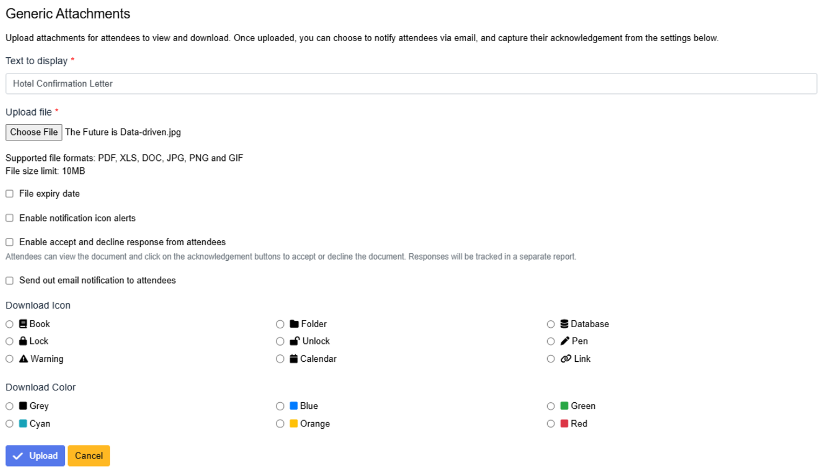This screenshot has height=473, width=824.
Task: Click the Warning triangle icon
Action: point(23,359)
